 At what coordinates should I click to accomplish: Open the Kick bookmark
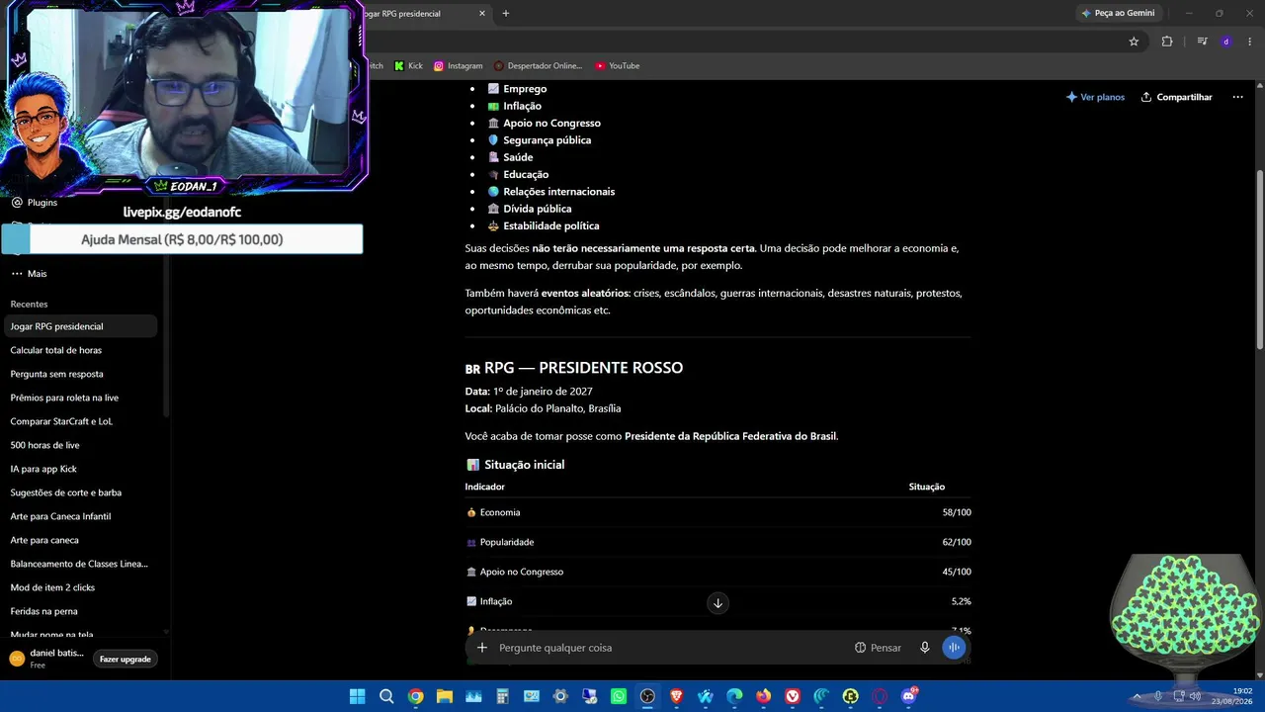[408, 65]
